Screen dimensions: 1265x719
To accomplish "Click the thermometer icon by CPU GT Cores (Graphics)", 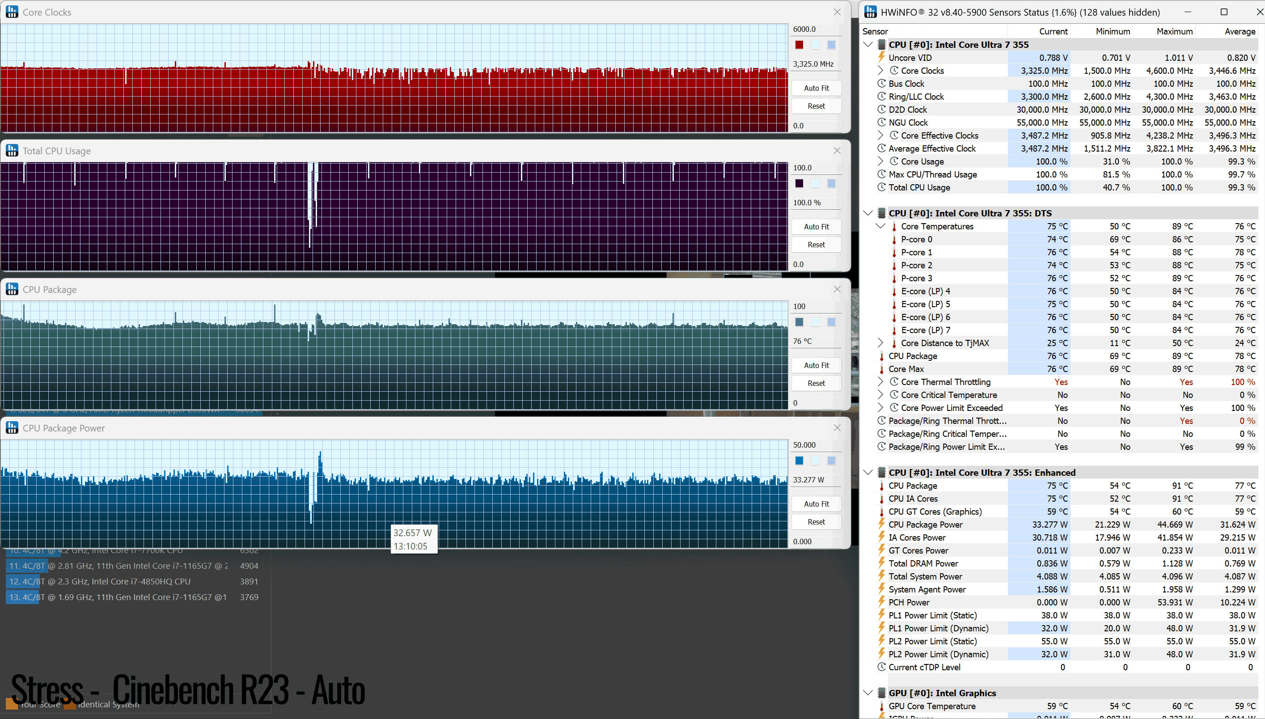I will [x=881, y=512].
